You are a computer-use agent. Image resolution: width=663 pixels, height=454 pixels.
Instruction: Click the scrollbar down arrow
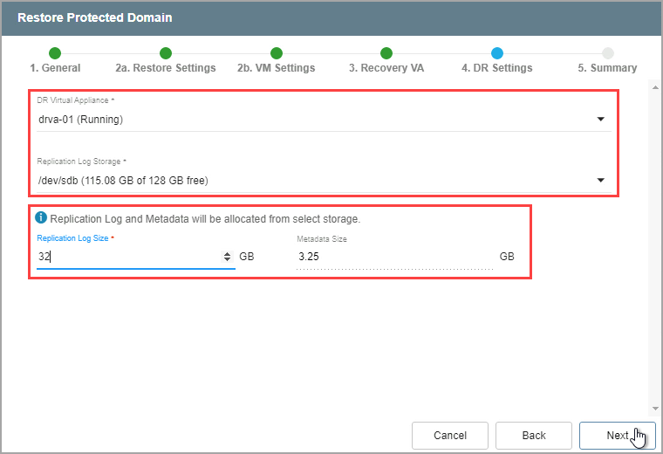(x=654, y=408)
